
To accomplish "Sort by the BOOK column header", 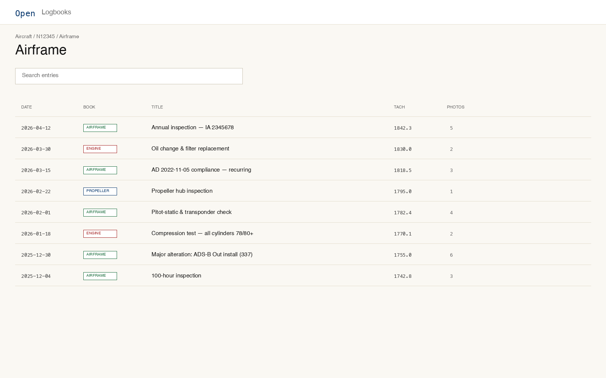I will [x=89, y=107].
